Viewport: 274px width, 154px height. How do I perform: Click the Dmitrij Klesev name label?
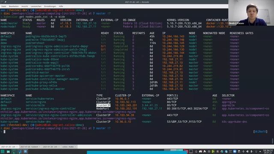236,23
